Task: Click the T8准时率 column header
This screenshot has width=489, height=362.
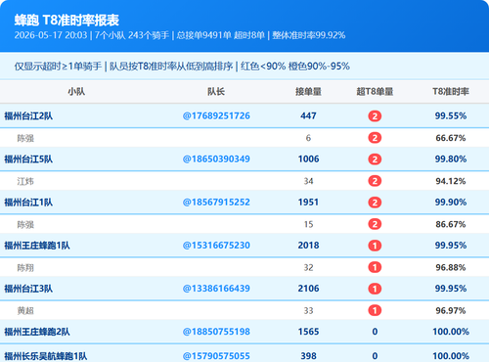Action: click(x=451, y=92)
